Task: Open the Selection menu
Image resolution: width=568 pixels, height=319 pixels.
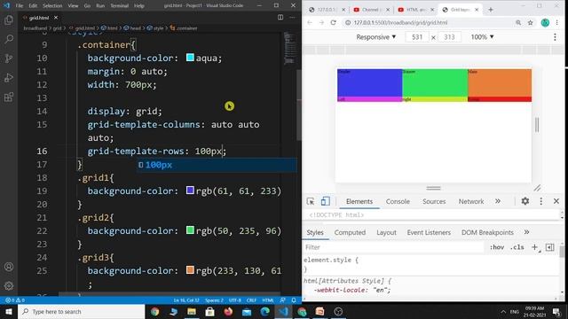Action: pos(52,6)
